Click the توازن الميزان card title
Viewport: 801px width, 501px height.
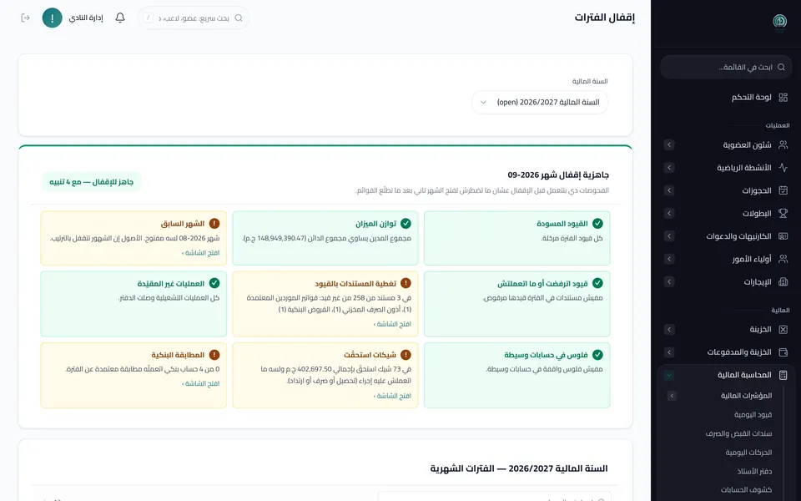click(376, 224)
